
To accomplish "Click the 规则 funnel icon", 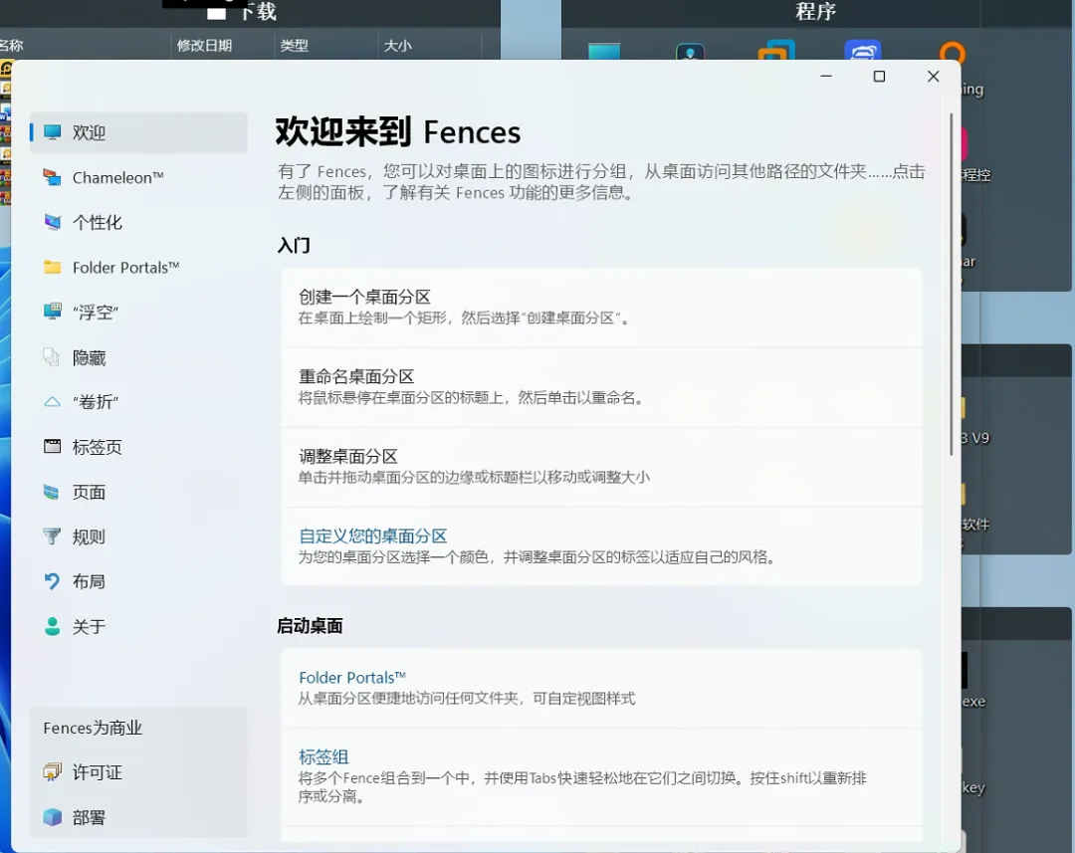I will (52, 536).
